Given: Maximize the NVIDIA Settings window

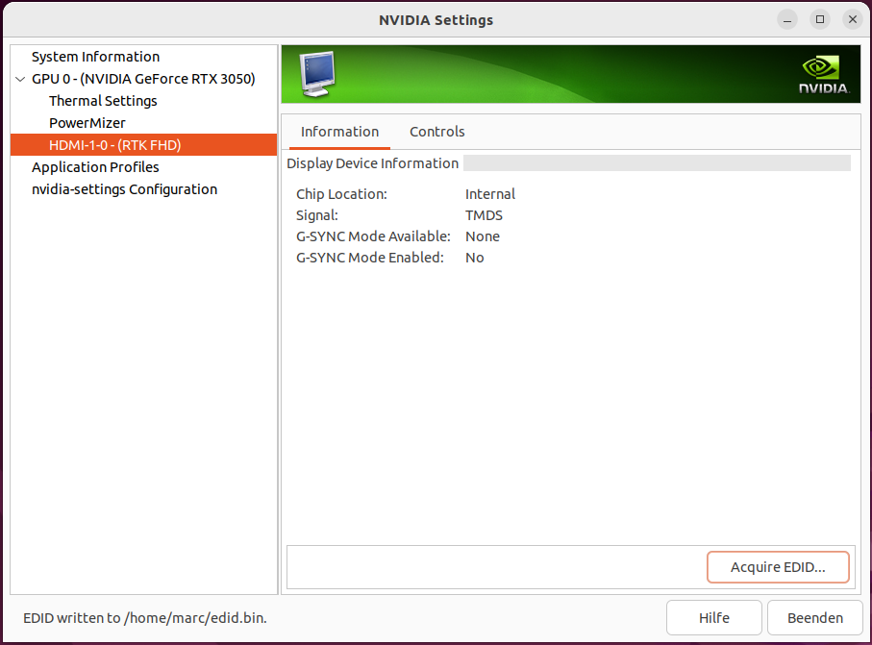Looking at the screenshot, I should click(x=820, y=19).
